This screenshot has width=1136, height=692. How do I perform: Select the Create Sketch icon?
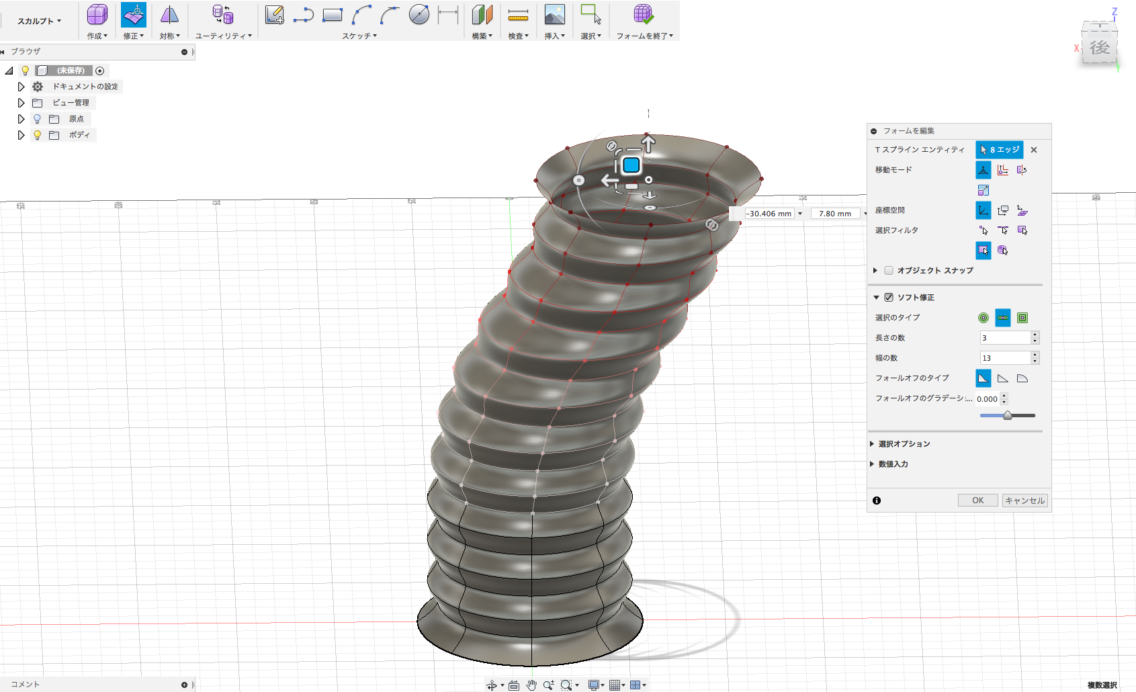click(x=274, y=15)
